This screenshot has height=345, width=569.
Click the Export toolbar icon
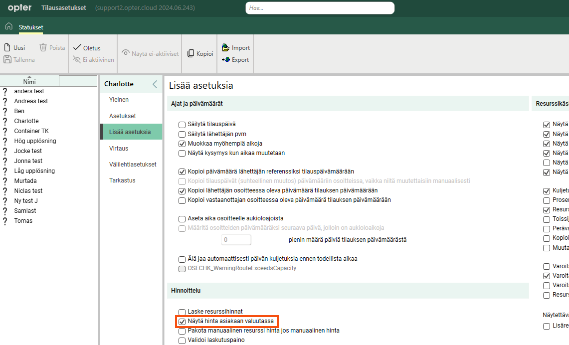pyautogui.click(x=225, y=60)
